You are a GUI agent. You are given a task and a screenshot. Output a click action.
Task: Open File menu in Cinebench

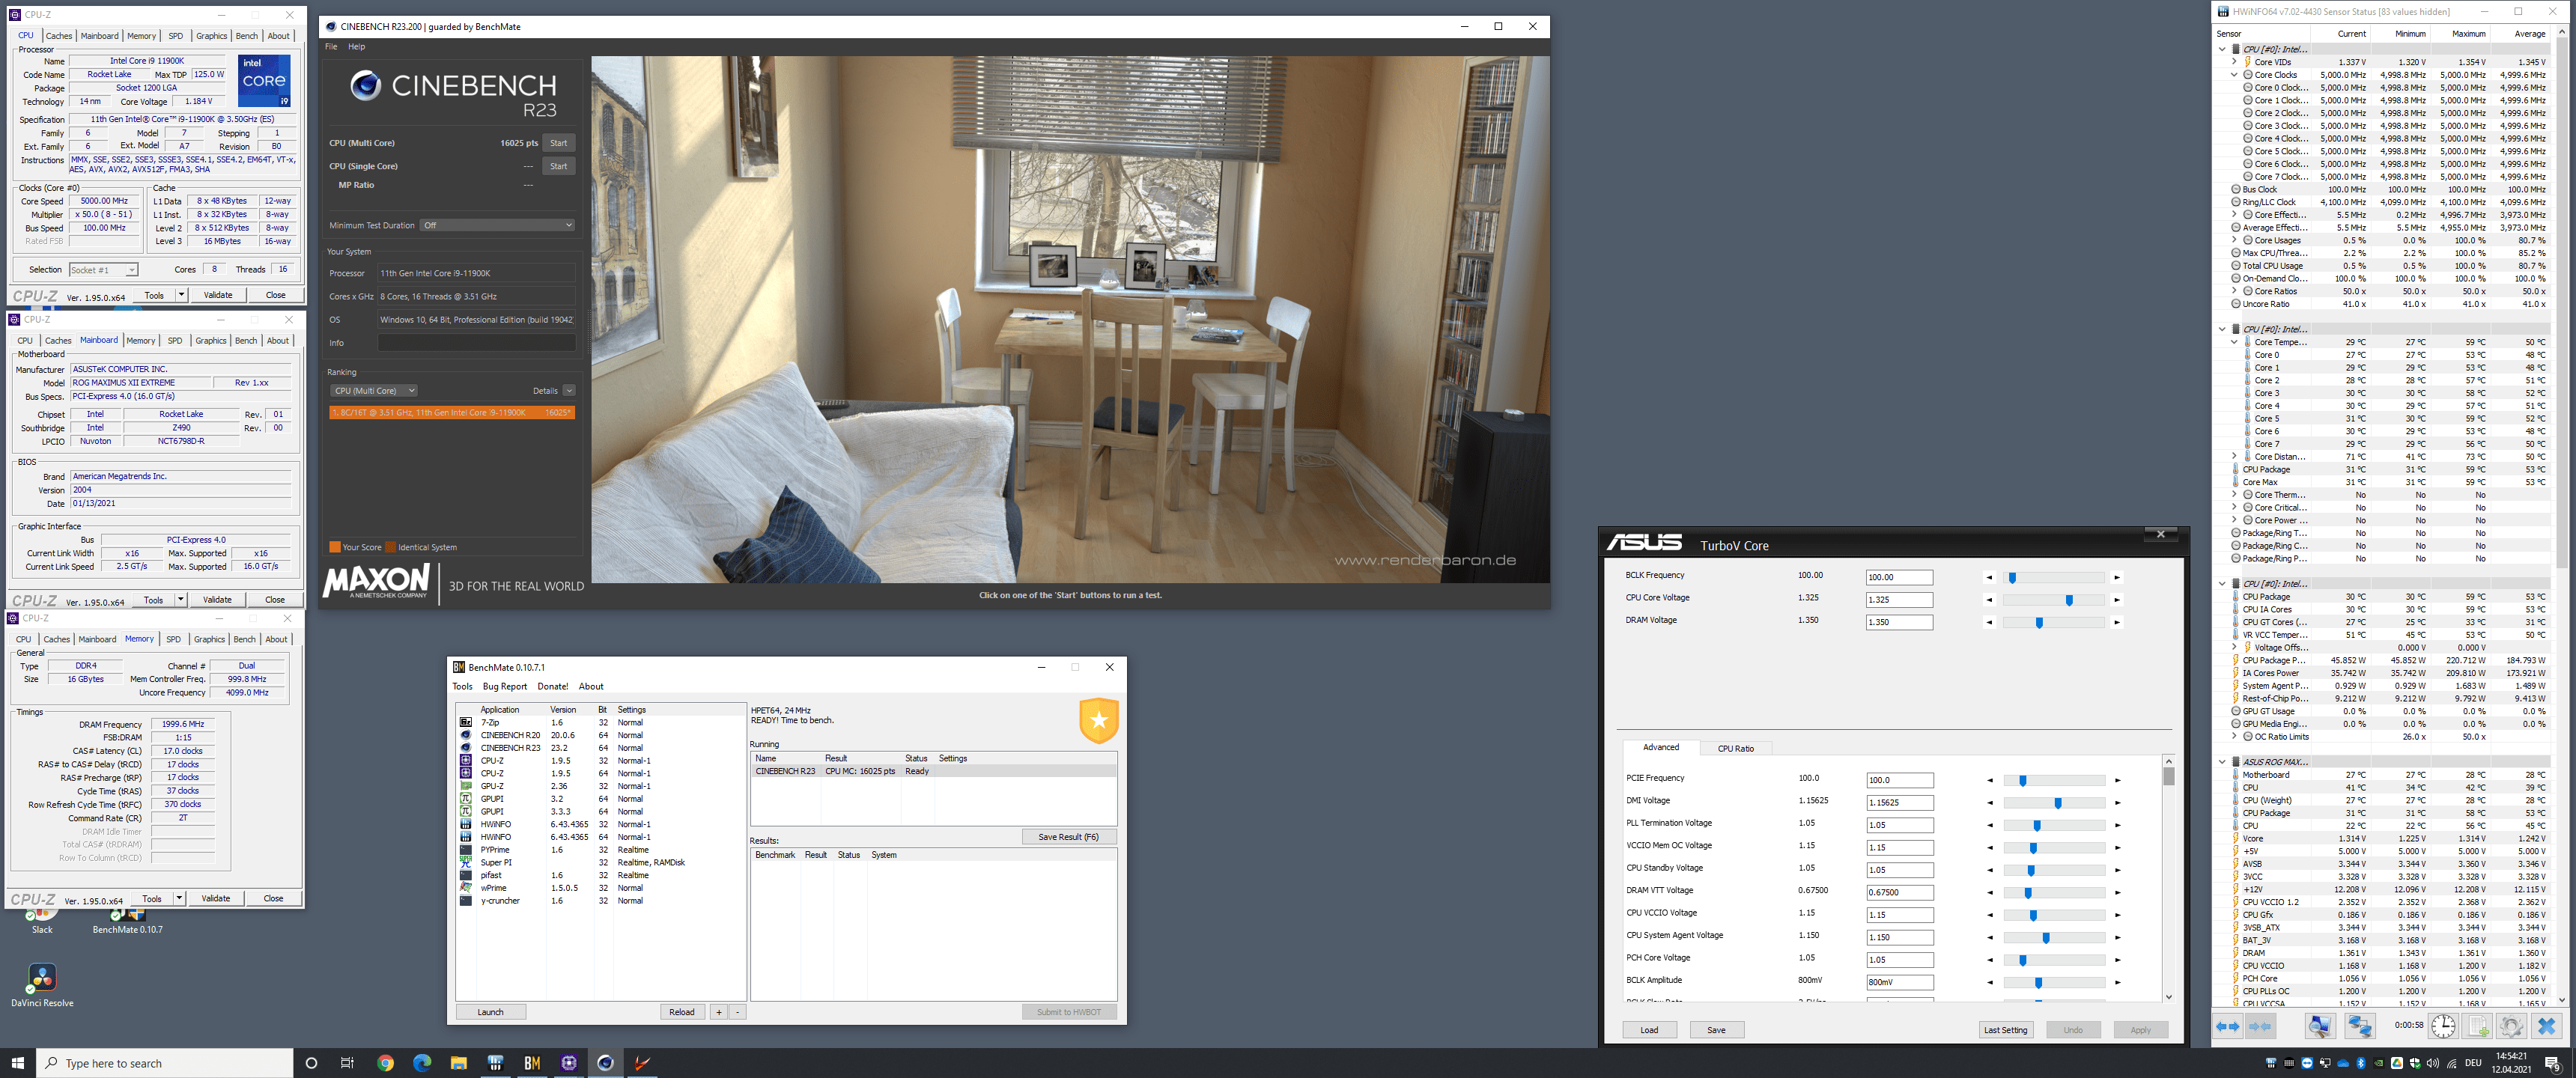click(331, 47)
